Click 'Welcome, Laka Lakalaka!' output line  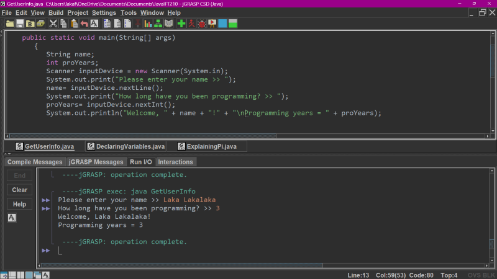104,216
